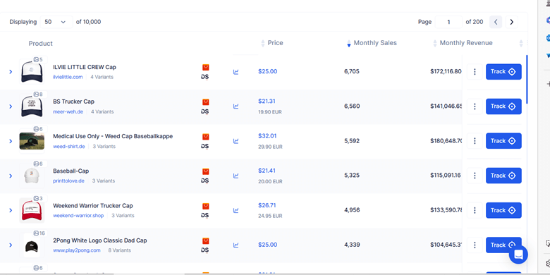Screen dimensions: 550x275
Task: Open weed-shirt.de store link
Action: [x=69, y=146]
